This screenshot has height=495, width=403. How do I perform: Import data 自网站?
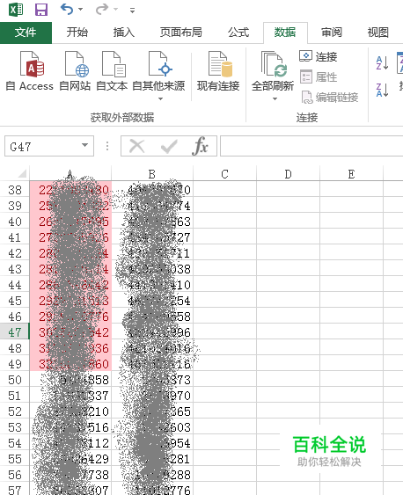tap(75, 71)
